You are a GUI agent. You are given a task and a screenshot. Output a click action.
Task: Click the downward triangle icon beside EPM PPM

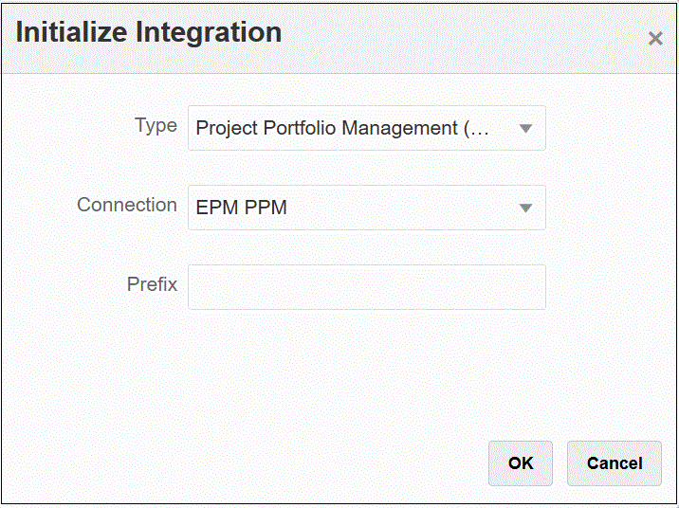[x=526, y=209]
